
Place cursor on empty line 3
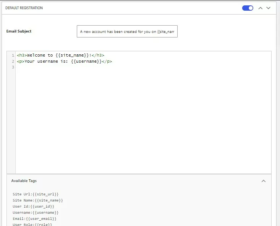click(143, 67)
